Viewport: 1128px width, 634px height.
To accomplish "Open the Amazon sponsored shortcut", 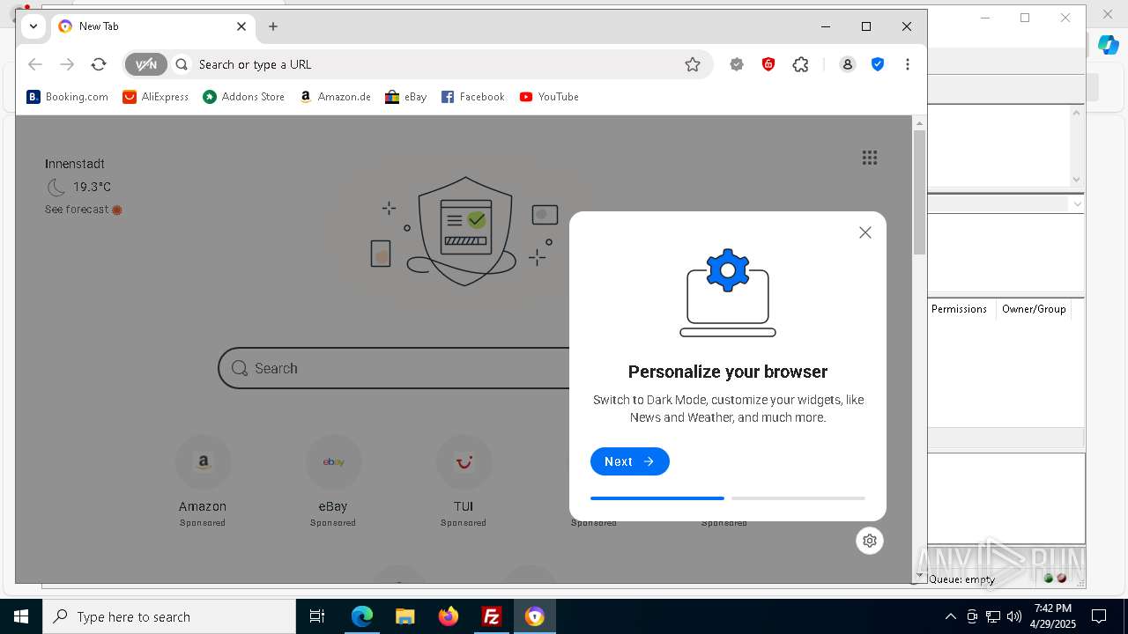I will [203, 481].
